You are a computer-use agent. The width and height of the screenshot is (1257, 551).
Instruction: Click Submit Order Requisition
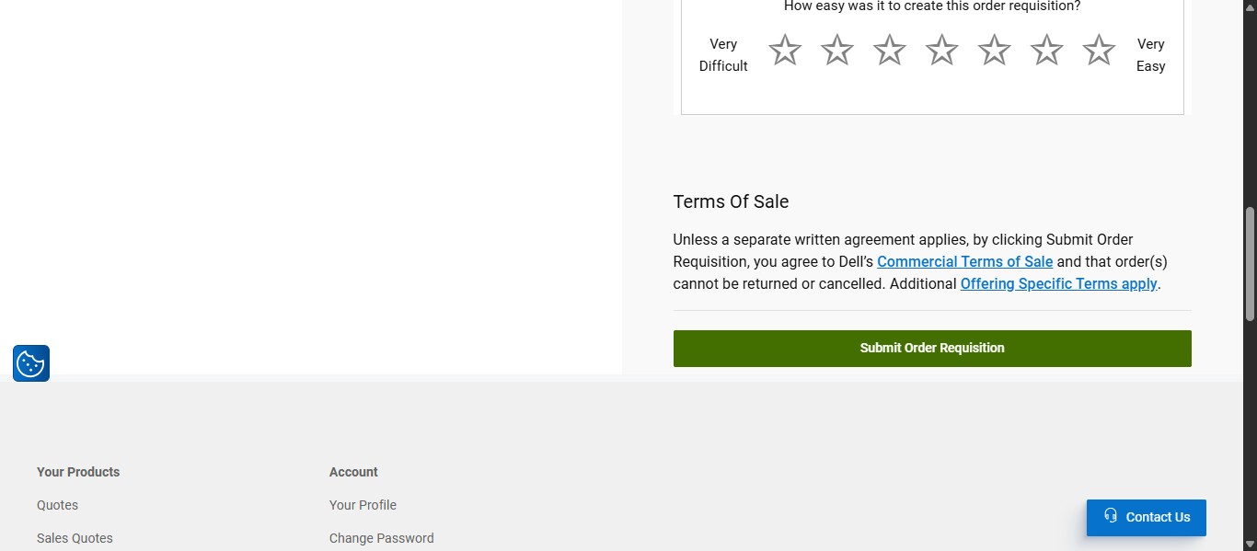pos(931,348)
